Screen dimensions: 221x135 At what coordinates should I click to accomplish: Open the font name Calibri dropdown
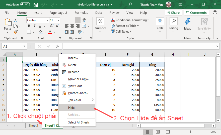tap(47, 20)
